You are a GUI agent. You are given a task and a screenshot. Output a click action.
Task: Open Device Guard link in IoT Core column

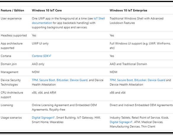[x=79, y=80]
